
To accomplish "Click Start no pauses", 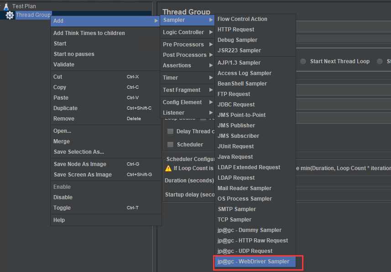I will (105, 54).
